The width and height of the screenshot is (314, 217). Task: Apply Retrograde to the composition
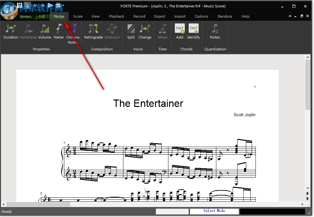tap(93, 31)
